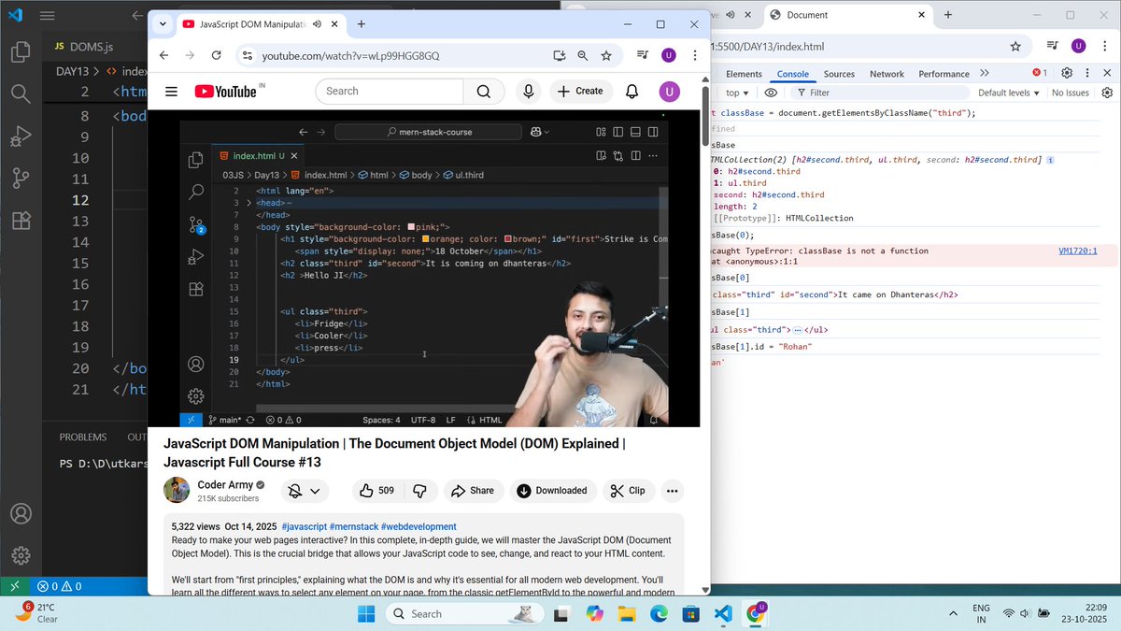Open Default levels dropdown
Image resolution: width=1121 pixels, height=631 pixels.
[1009, 93]
